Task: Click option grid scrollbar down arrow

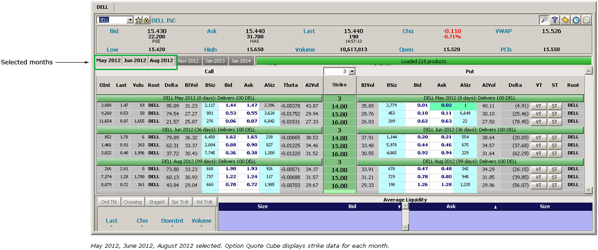Action: pyautogui.click(x=589, y=189)
